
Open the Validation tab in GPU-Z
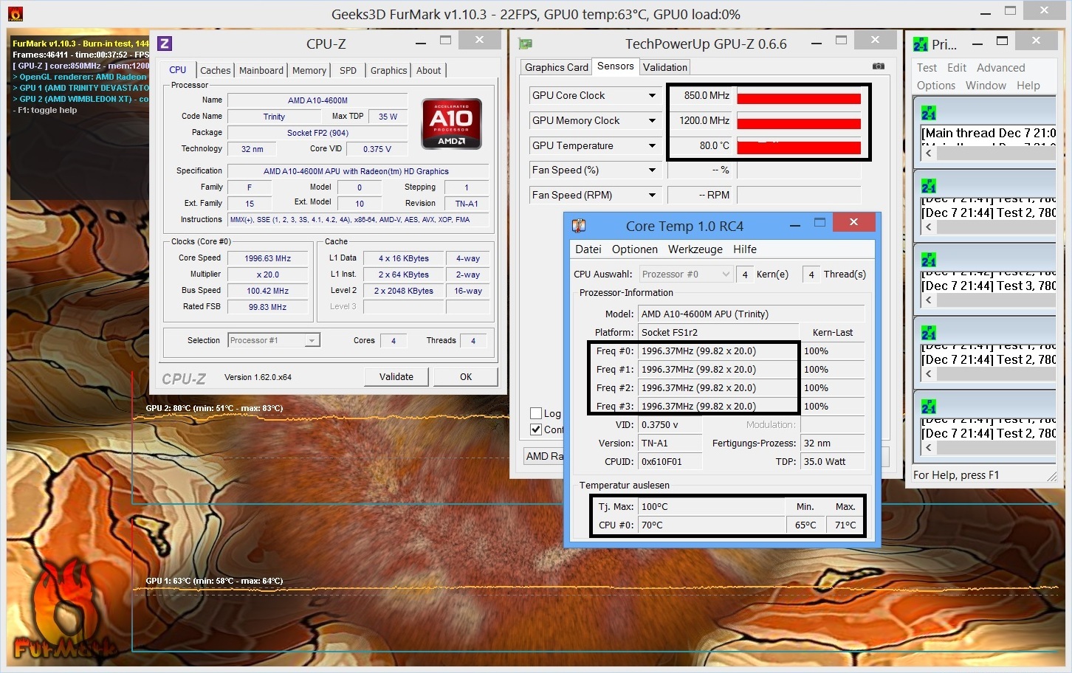(x=665, y=67)
